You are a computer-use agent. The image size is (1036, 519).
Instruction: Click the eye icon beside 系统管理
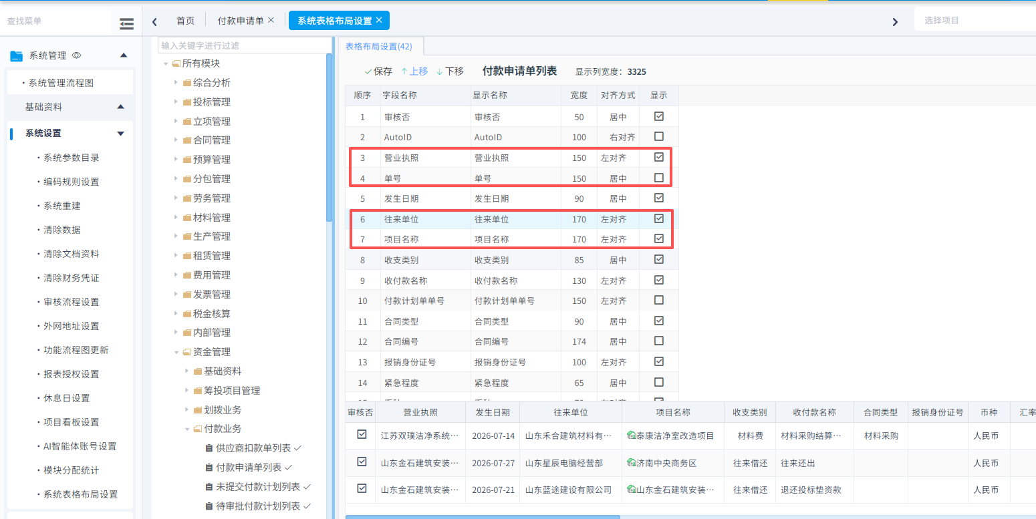click(x=76, y=55)
